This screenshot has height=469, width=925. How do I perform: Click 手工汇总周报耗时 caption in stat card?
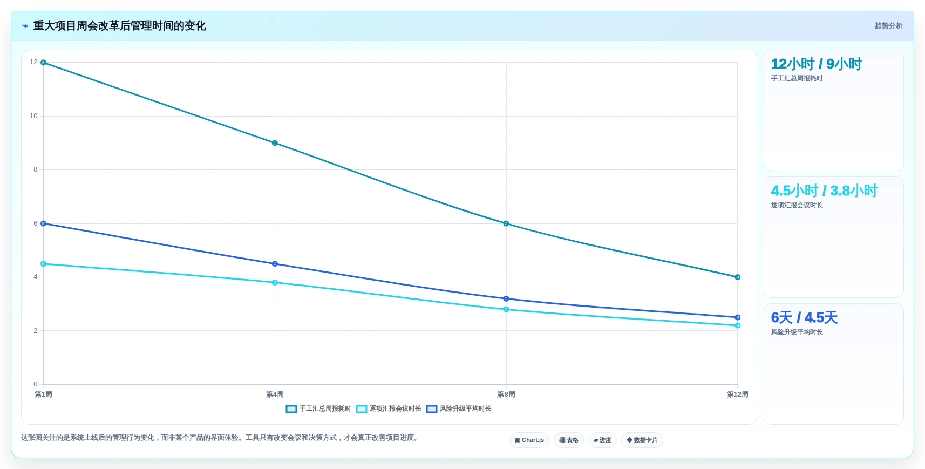797,79
